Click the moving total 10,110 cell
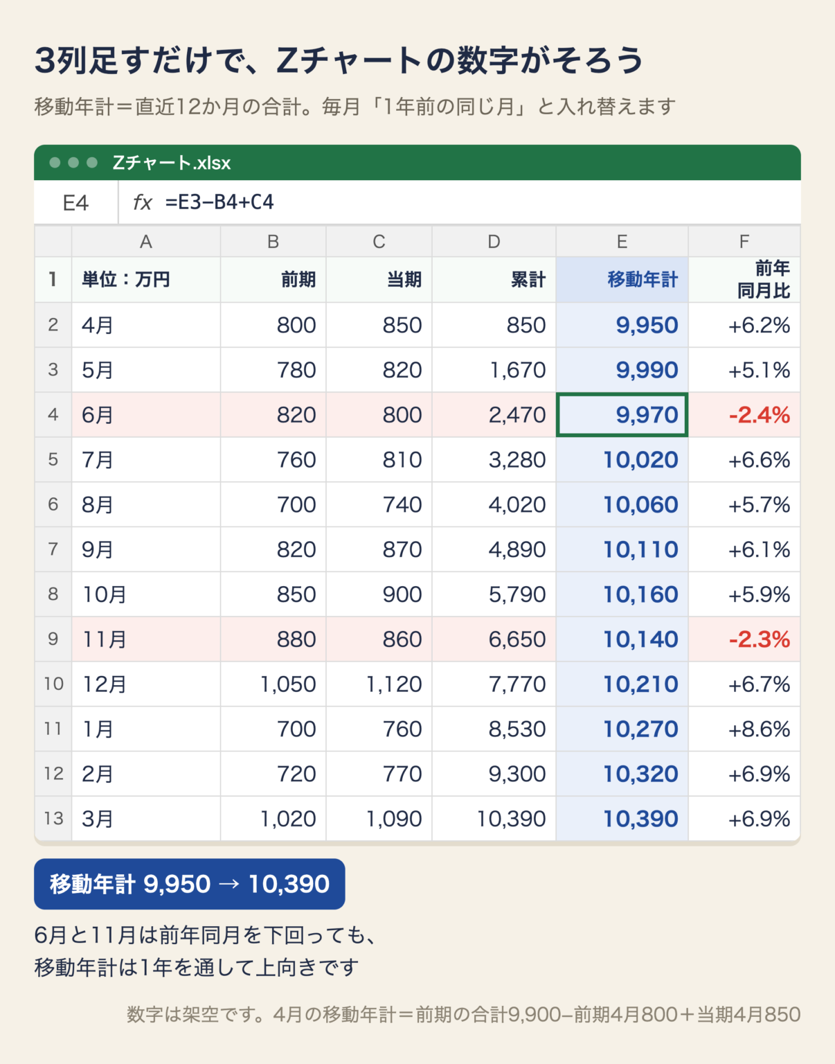This screenshot has width=835, height=1064. (x=622, y=549)
